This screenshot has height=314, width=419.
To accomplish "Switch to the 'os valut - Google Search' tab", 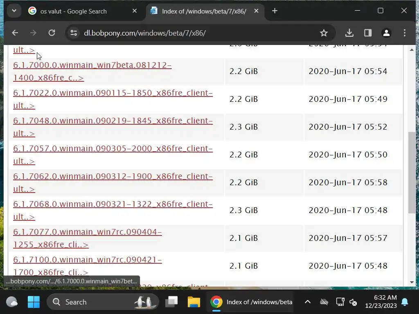I will tap(74, 11).
